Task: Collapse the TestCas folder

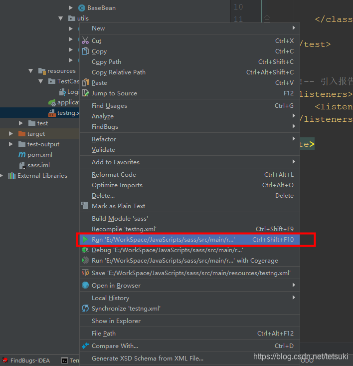Action: click(41, 81)
